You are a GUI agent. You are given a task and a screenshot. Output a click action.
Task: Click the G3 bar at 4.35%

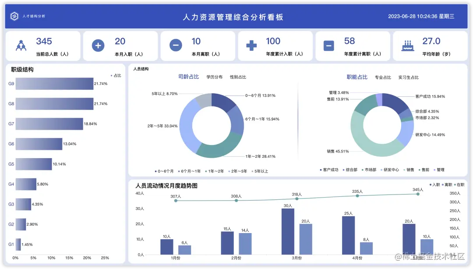[x=23, y=204]
